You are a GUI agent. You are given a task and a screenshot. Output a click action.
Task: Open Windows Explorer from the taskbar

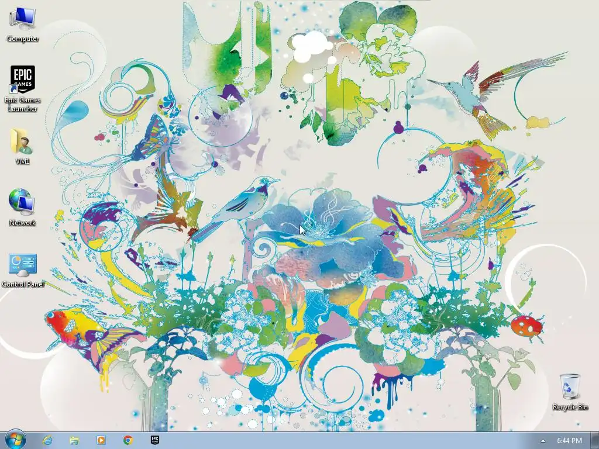coord(74,440)
